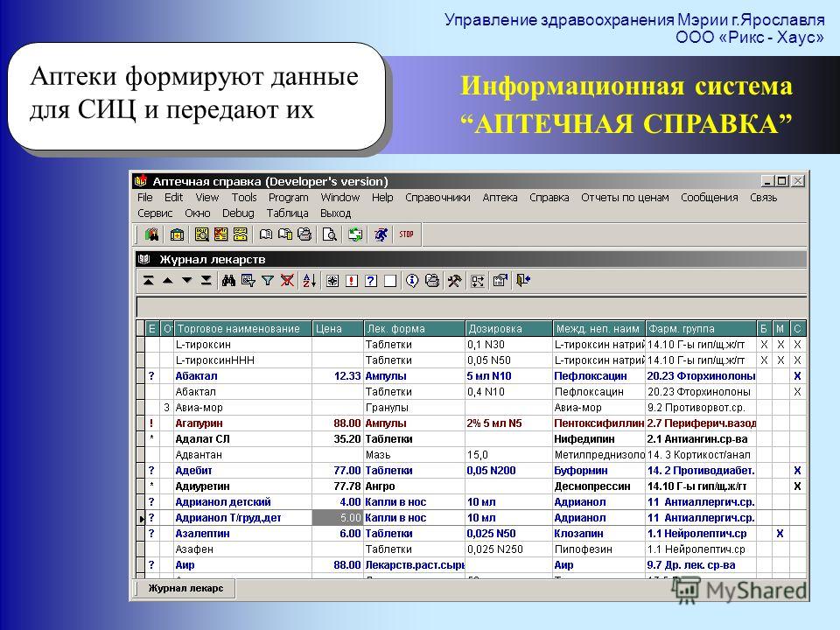
Task: Open print preview page-with-magnifier icon
Action: point(330,234)
